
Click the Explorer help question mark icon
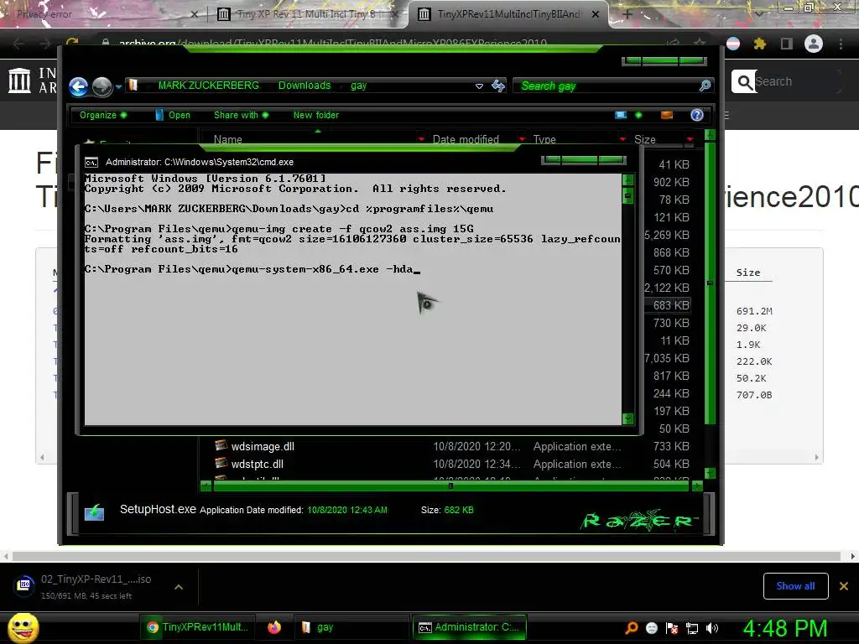pos(697,115)
